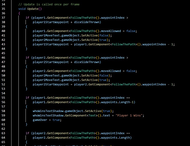
Task: Click line number 46 in the gutter
Action: [x=3, y=58]
